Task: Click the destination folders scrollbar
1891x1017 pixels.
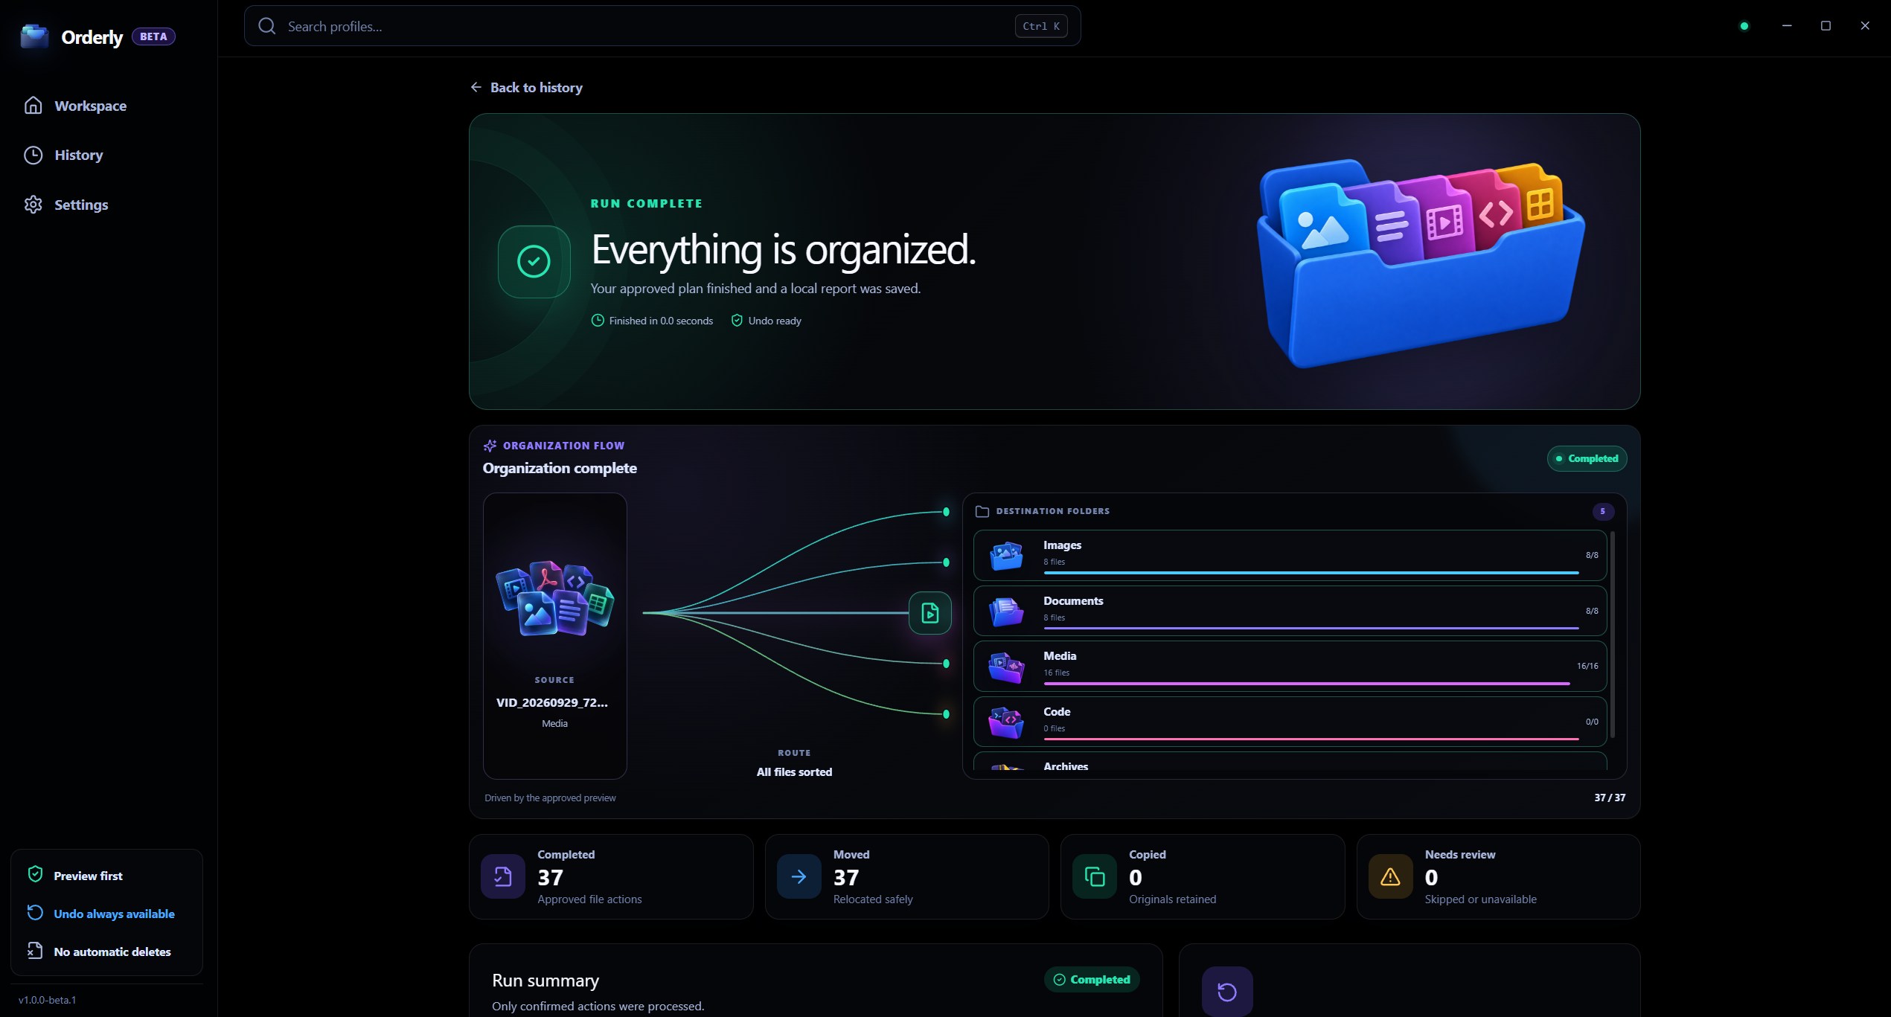Action: click(x=1612, y=635)
